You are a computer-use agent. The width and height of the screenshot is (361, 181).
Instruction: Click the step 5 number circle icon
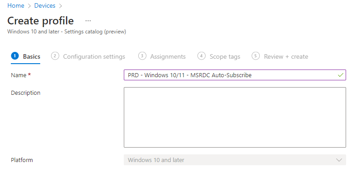256,56
